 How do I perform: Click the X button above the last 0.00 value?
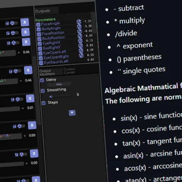pyautogui.click(x=34, y=154)
